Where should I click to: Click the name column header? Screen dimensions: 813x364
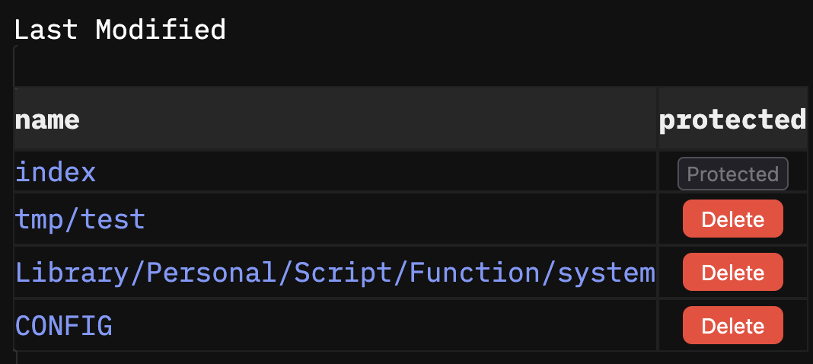(x=47, y=120)
